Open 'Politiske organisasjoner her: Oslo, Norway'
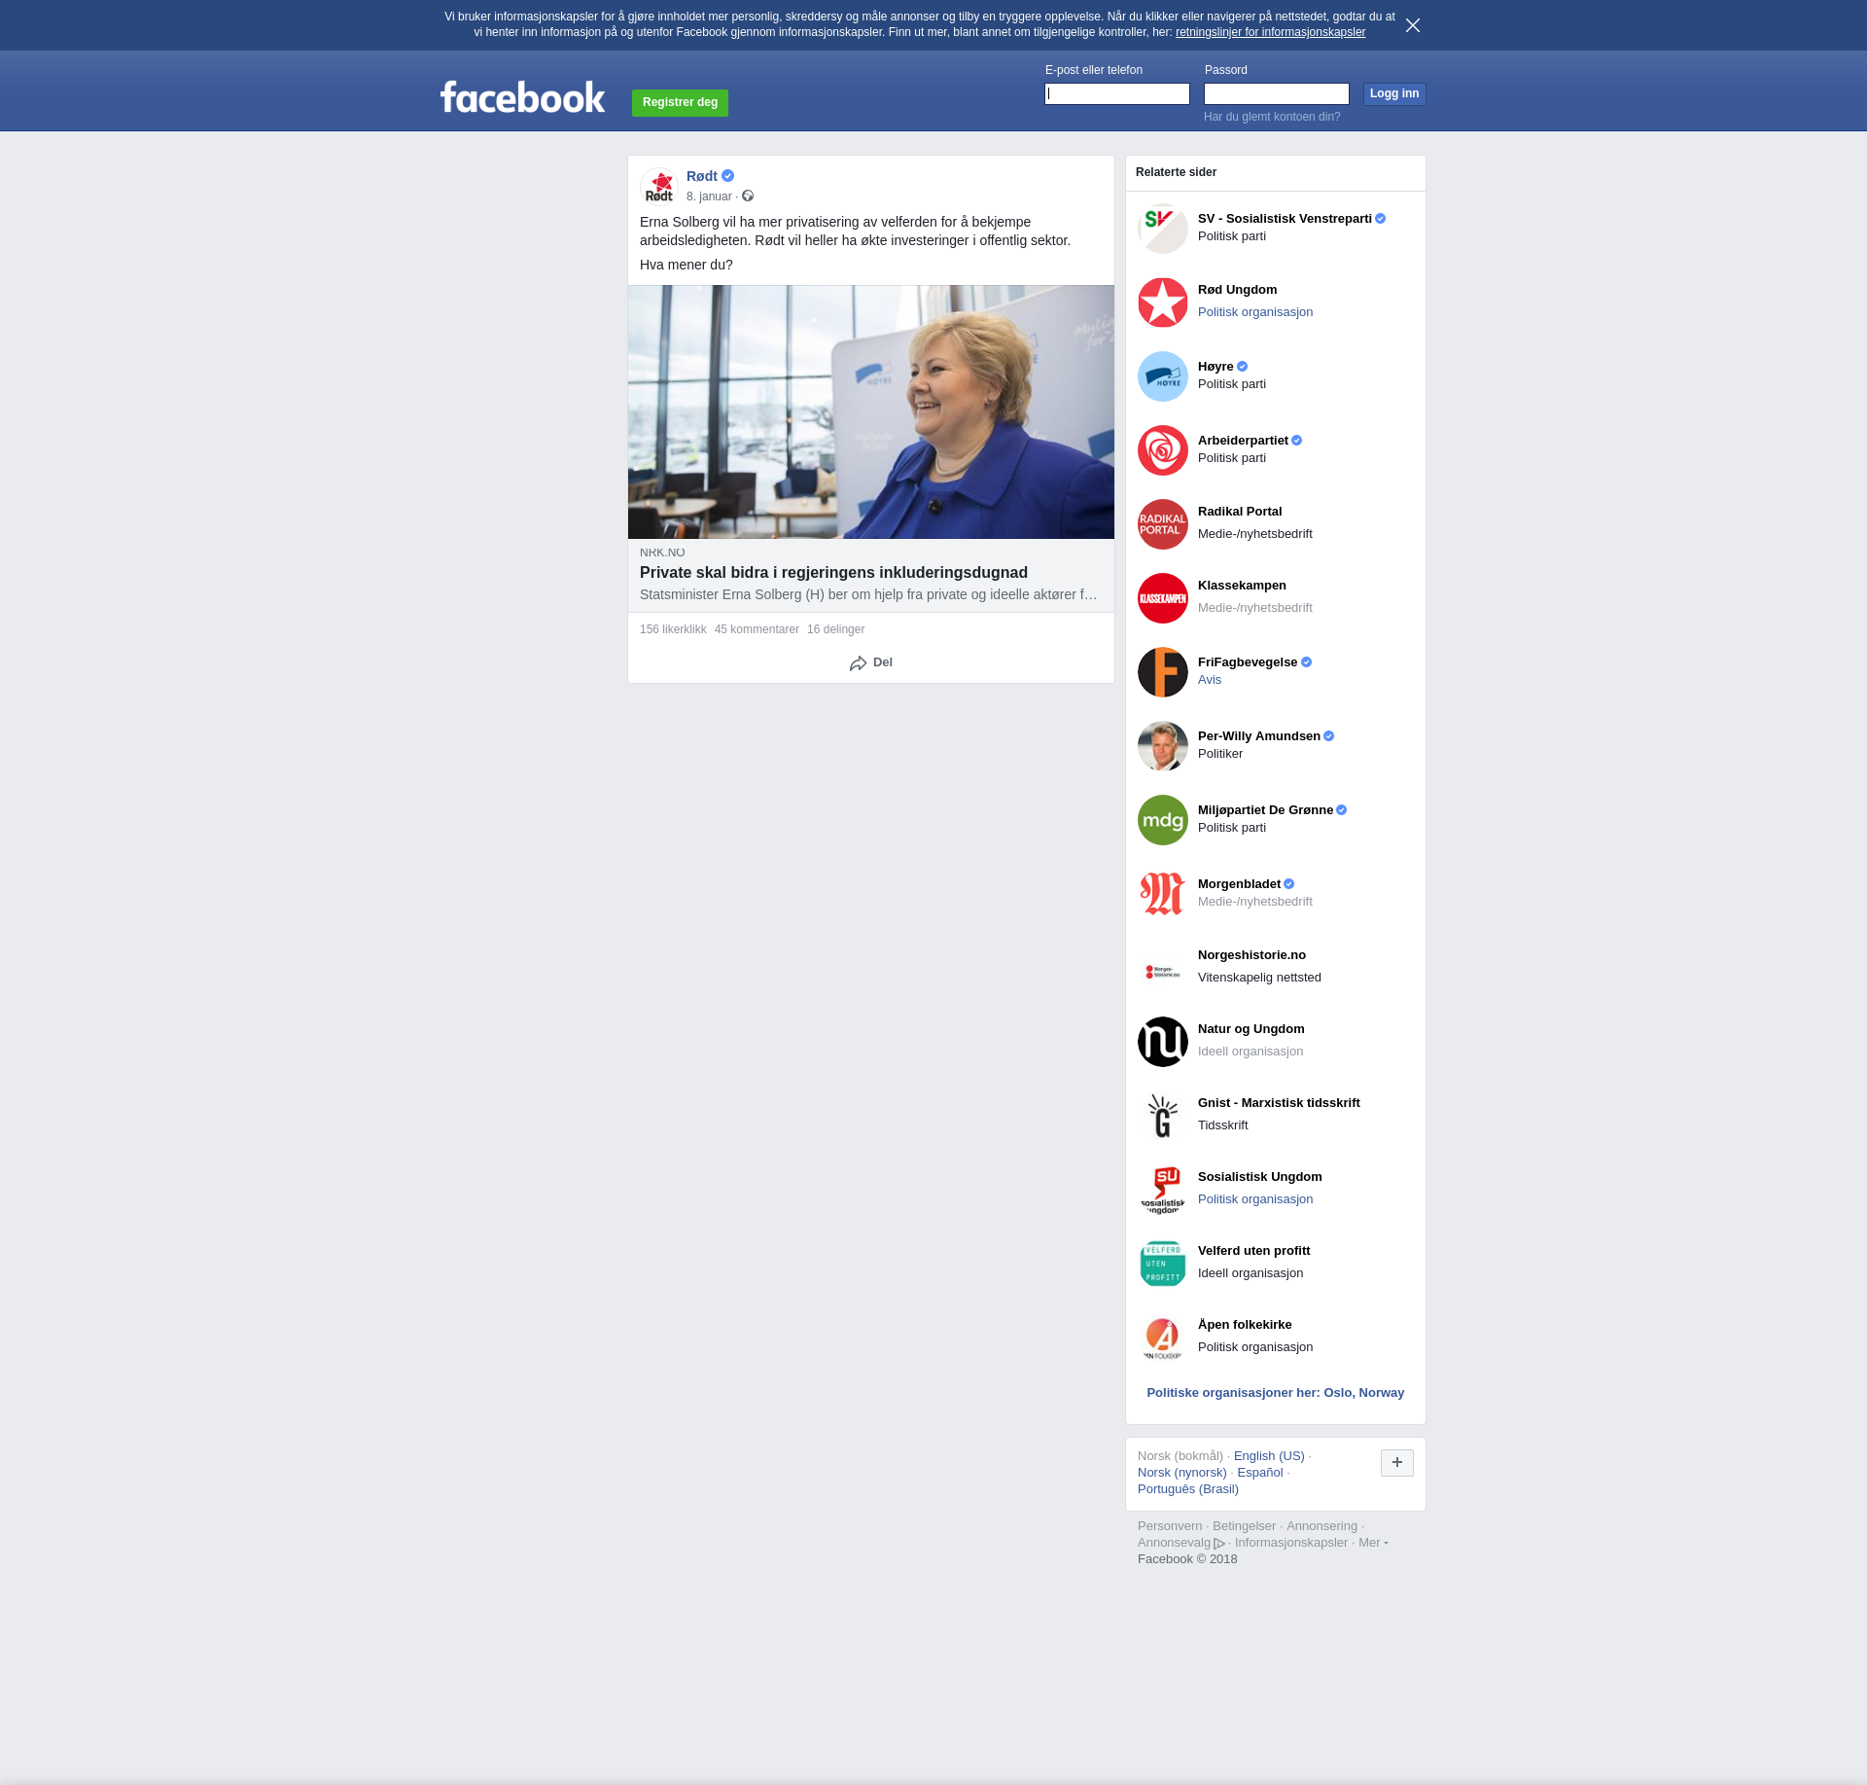 click(x=1276, y=1393)
